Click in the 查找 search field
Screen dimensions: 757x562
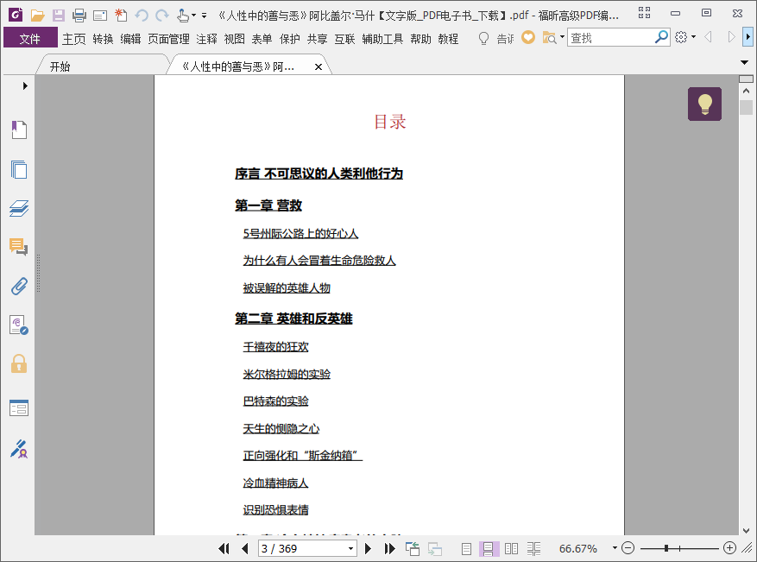click(x=610, y=37)
